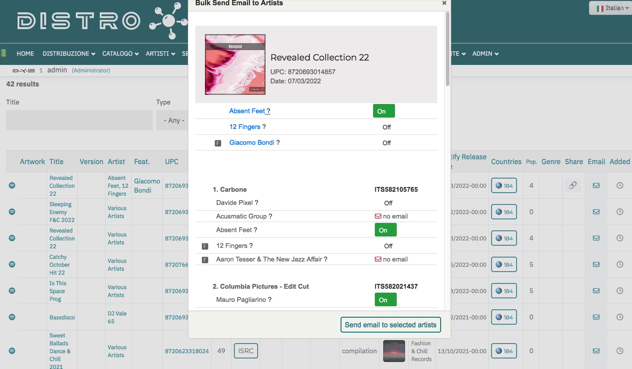Click ISRC button in Sweet Ballads row
Screen dimensions: 632x369
[x=246, y=351]
